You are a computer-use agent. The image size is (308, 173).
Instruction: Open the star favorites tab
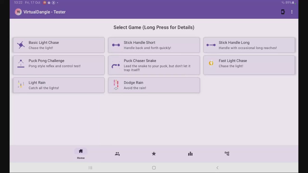[154, 154]
